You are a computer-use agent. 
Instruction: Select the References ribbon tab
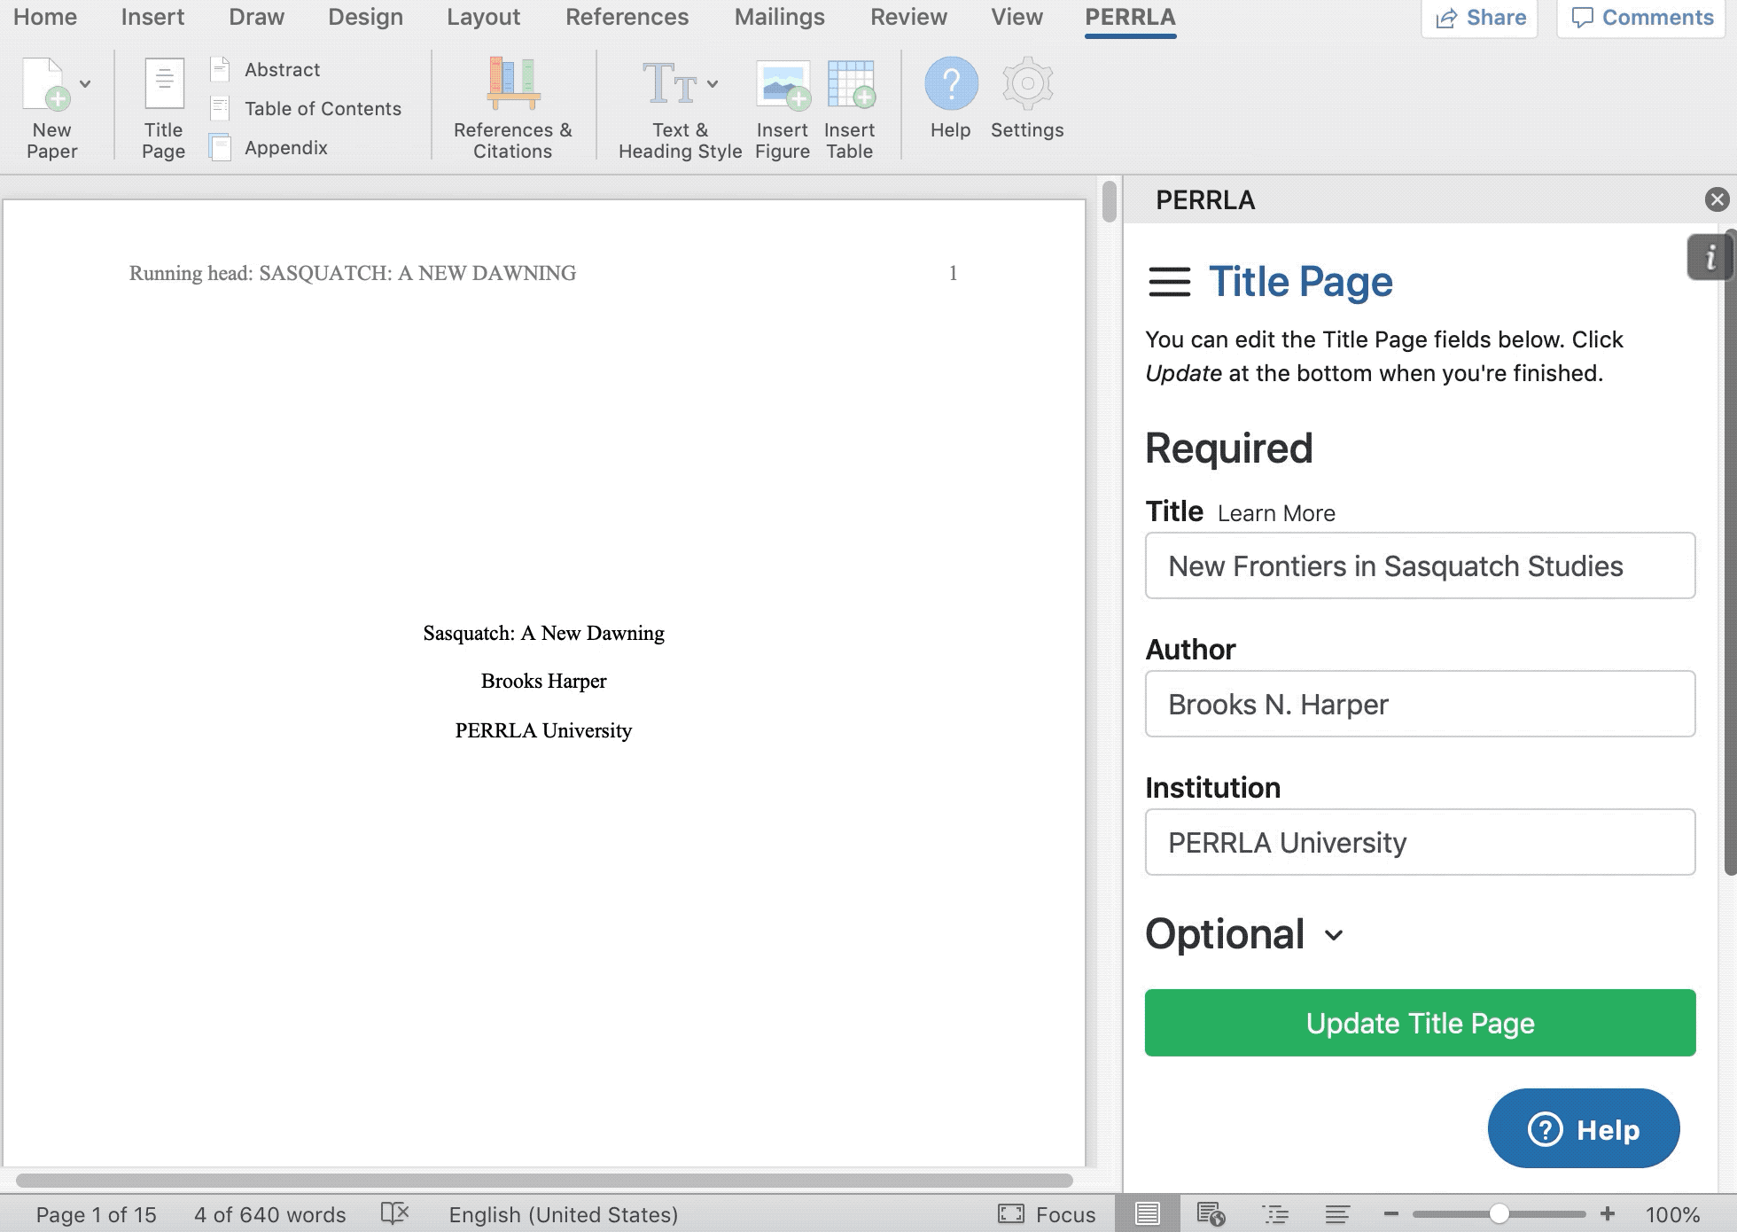pyautogui.click(x=627, y=18)
